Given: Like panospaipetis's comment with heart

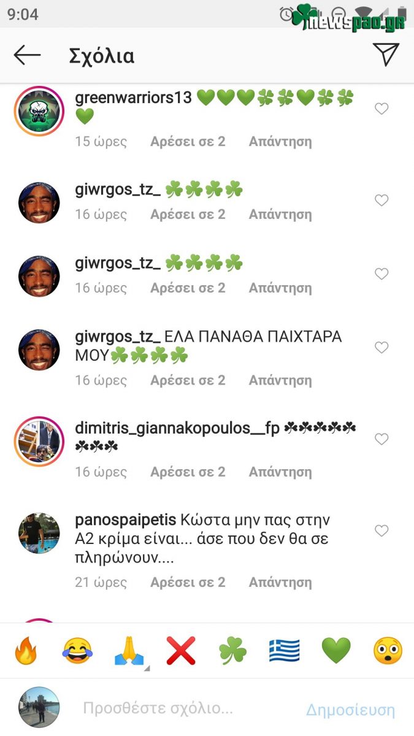Looking at the screenshot, I should 381,531.
